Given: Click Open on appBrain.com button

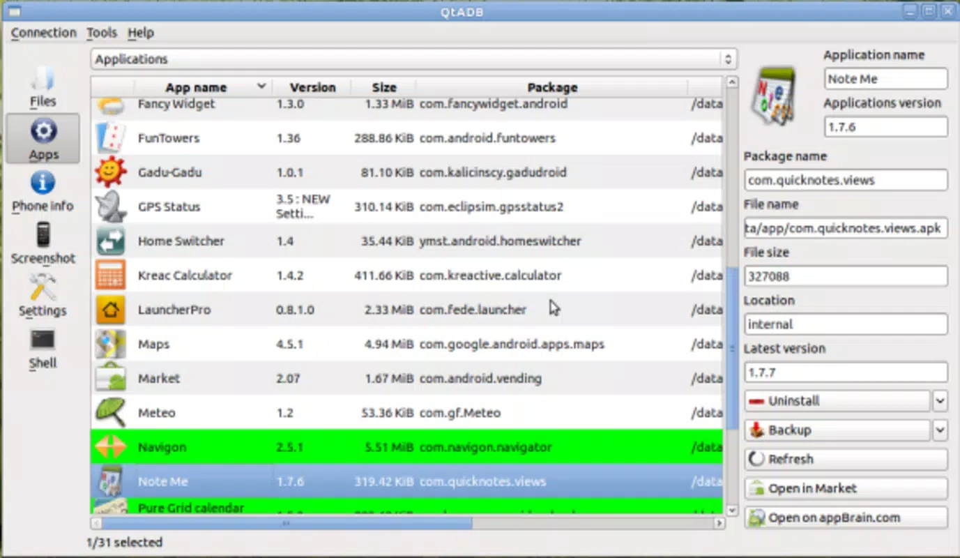Looking at the screenshot, I should tap(846, 518).
